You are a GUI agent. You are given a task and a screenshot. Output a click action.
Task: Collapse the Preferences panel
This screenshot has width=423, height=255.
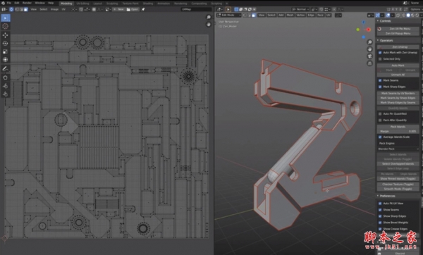tap(378, 196)
